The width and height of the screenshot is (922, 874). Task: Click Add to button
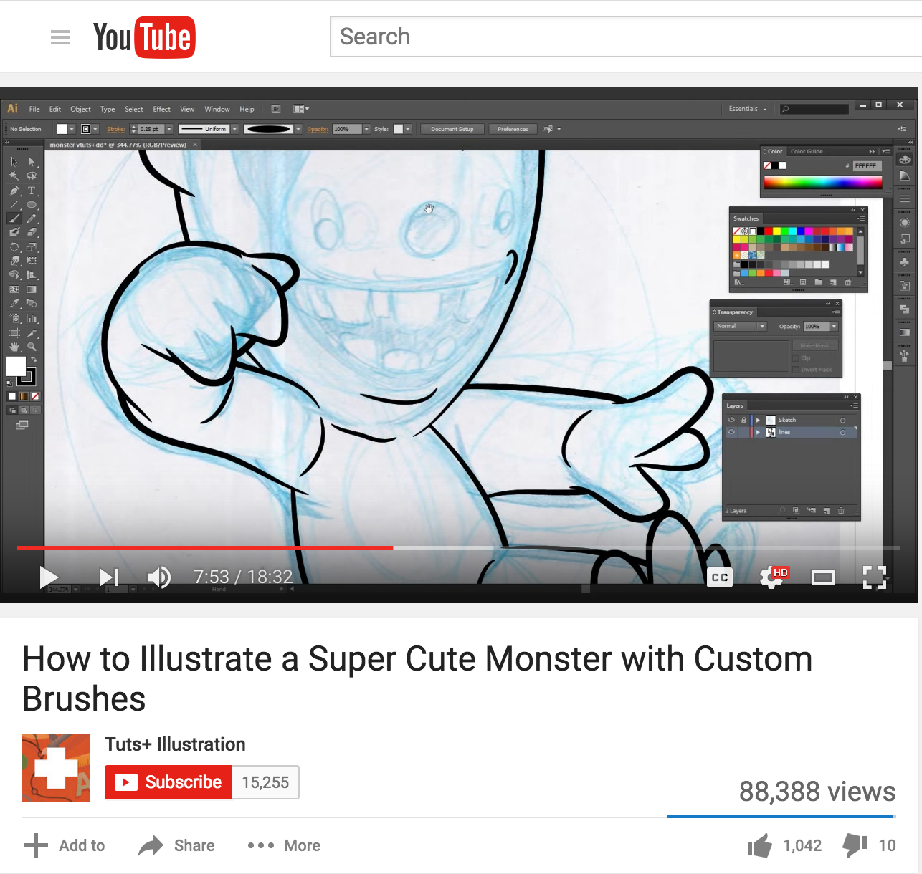click(64, 846)
